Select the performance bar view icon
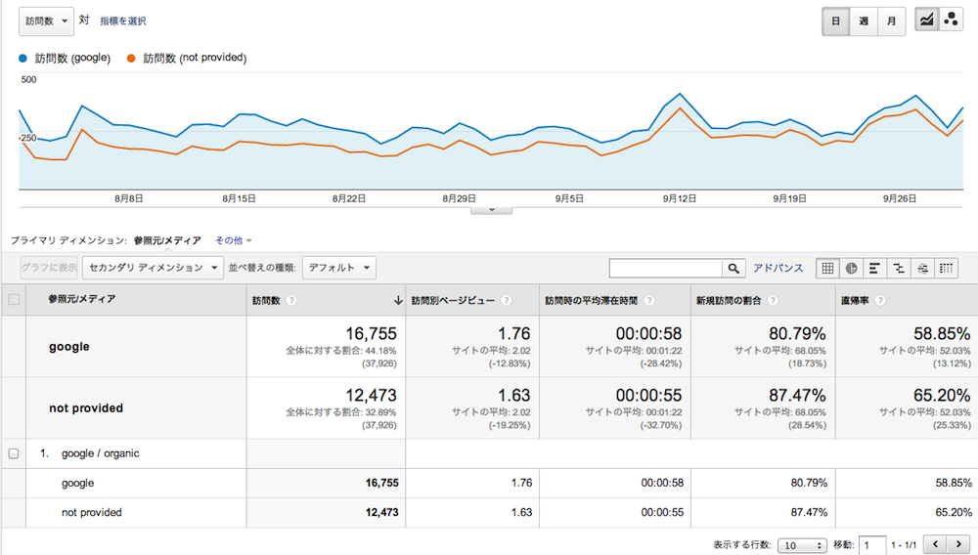 pos(874,268)
